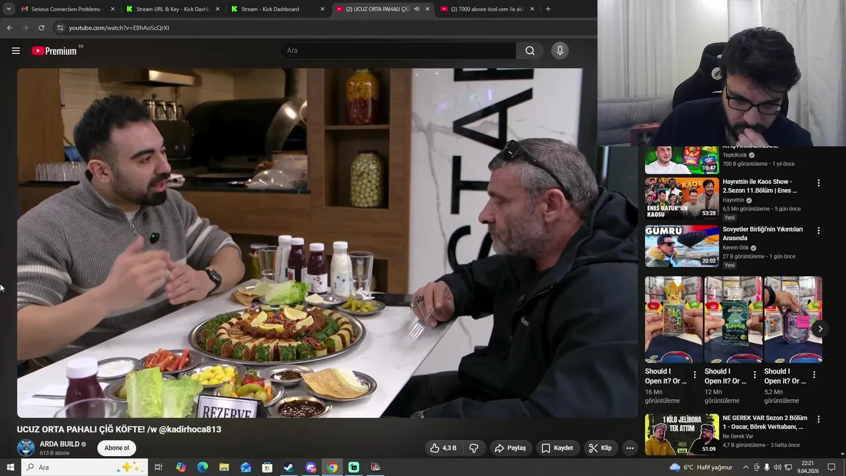Open options for 12 Mn görüntüleme Short
The image size is (846, 476).
(x=755, y=375)
